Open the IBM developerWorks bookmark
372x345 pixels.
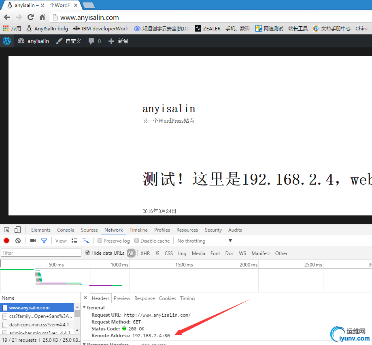(x=101, y=29)
